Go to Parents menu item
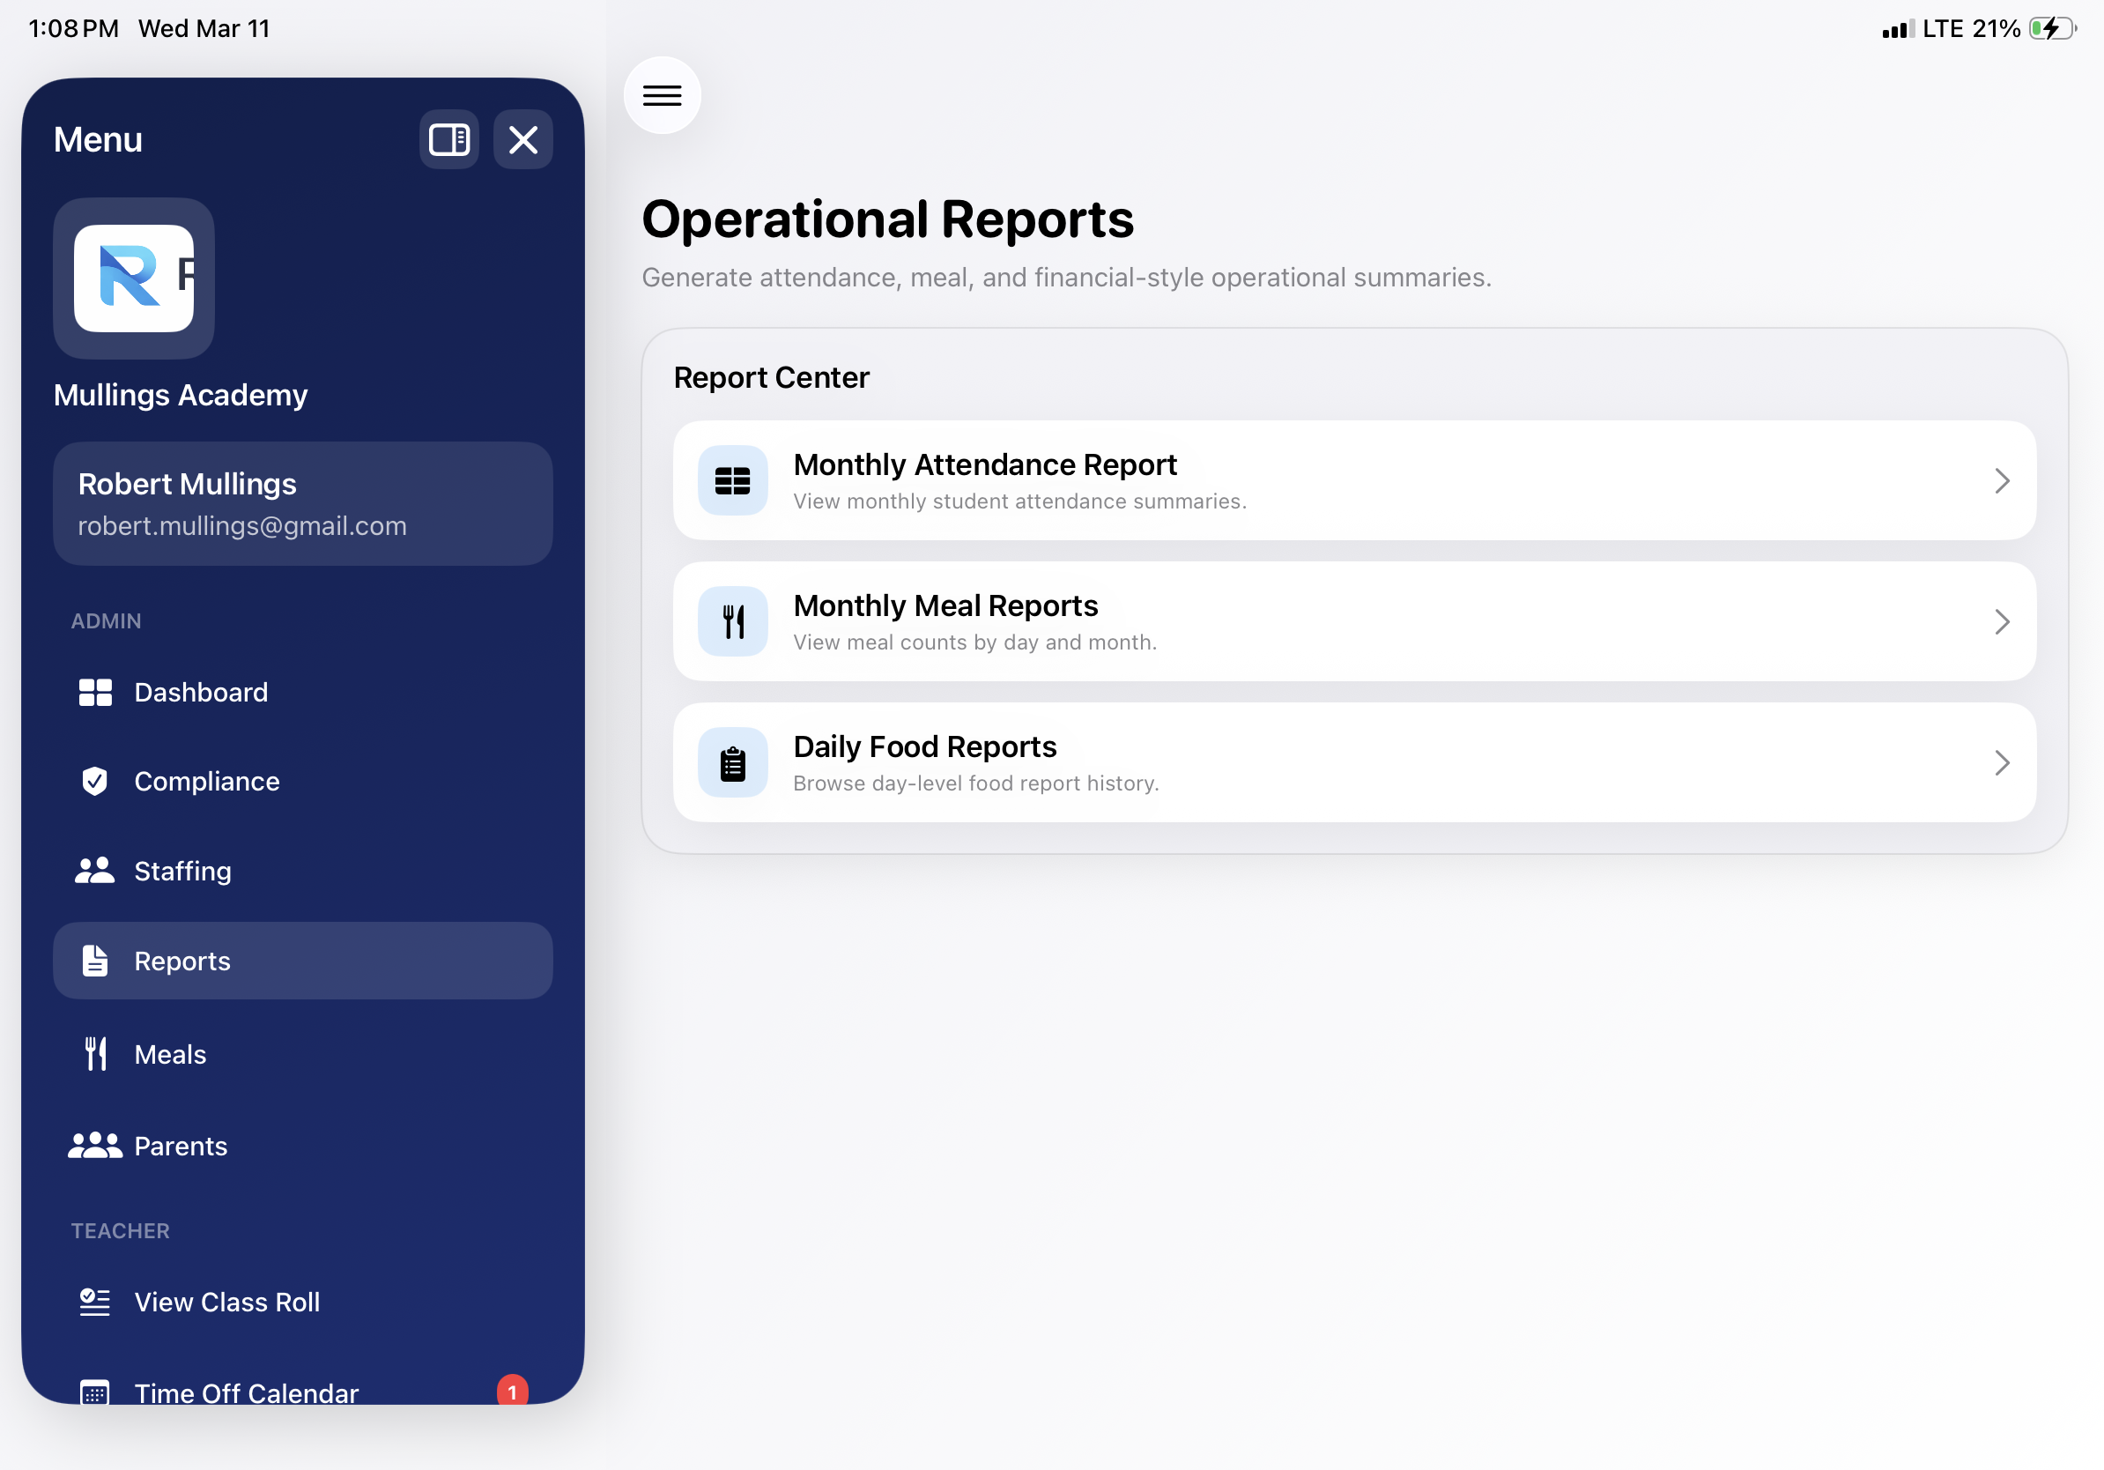2104x1470 pixels. (x=302, y=1147)
